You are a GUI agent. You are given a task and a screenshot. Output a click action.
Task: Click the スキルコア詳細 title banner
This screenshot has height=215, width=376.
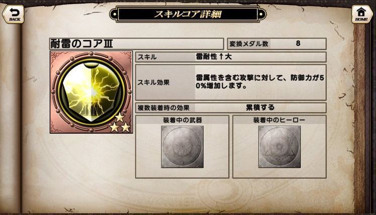pos(188,14)
